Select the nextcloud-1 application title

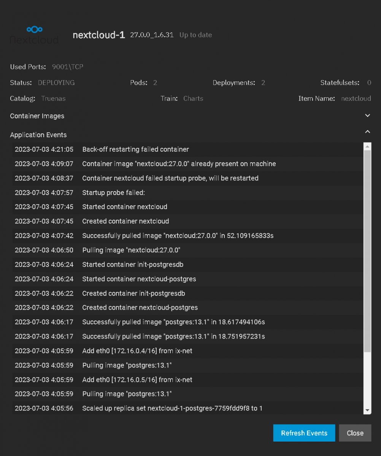(99, 35)
